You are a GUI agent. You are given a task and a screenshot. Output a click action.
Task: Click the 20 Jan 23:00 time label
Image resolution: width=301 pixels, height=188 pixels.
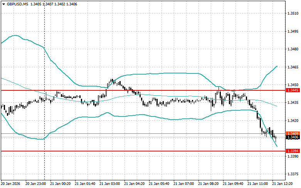tap(36, 184)
